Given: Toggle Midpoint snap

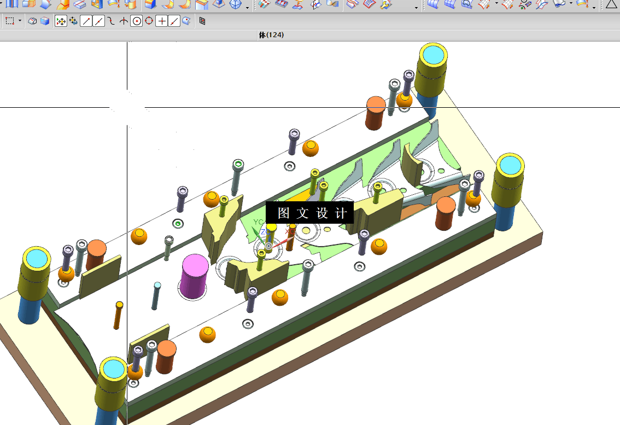Looking at the screenshot, I should click(x=98, y=21).
